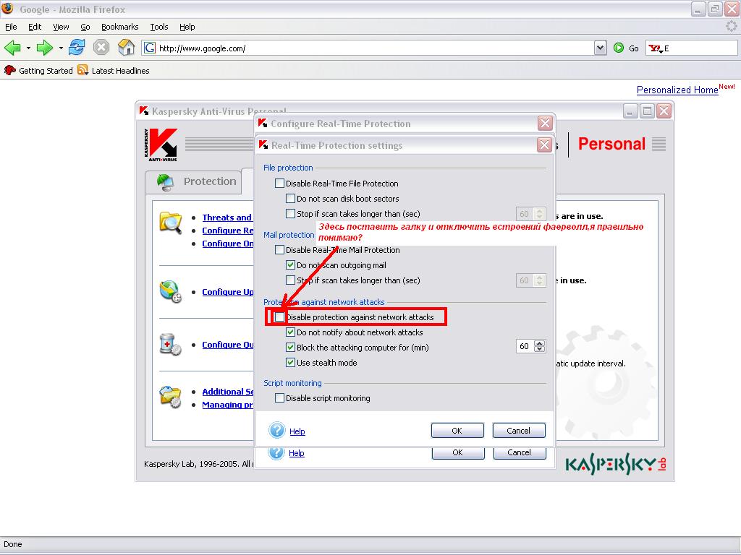
Task: Click the green Forward arrow icon
Action: (x=45, y=48)
